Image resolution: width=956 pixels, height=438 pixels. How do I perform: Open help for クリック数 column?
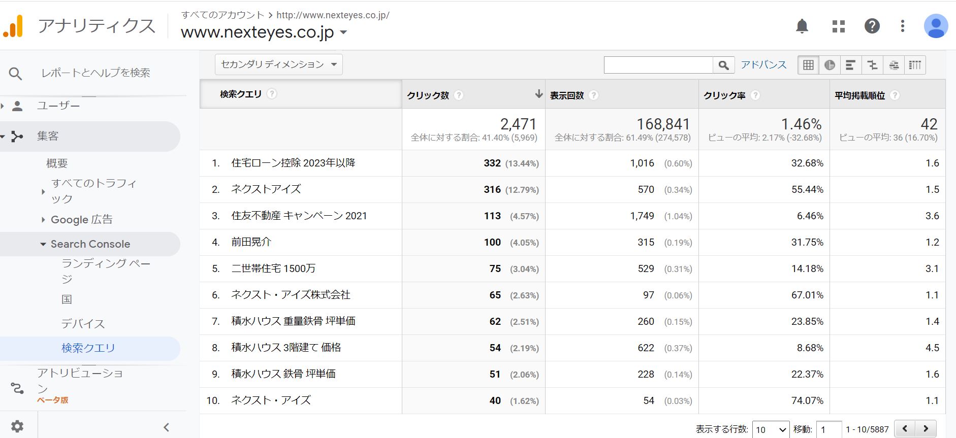point(459,95)
